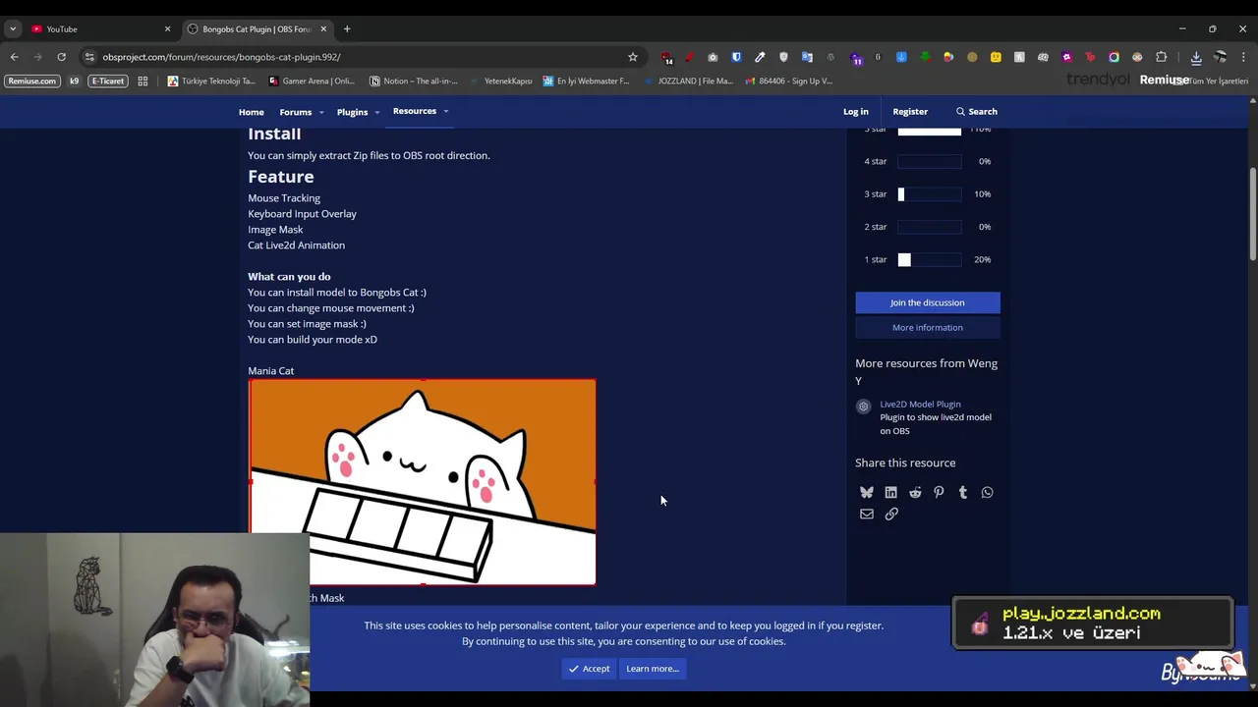Screen dimensions: 1258x707
Task: Click Learn more about cookies
Action: (653, 669)
